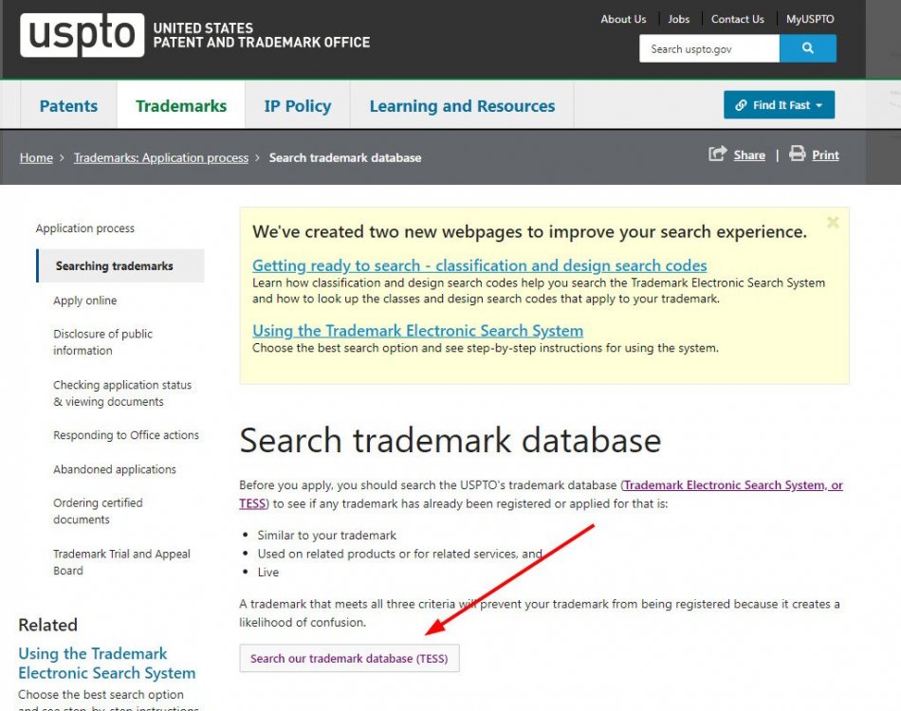Select Checking application status sidebar item
Viewport: 901px width, 711px height.
pos(122,392)
